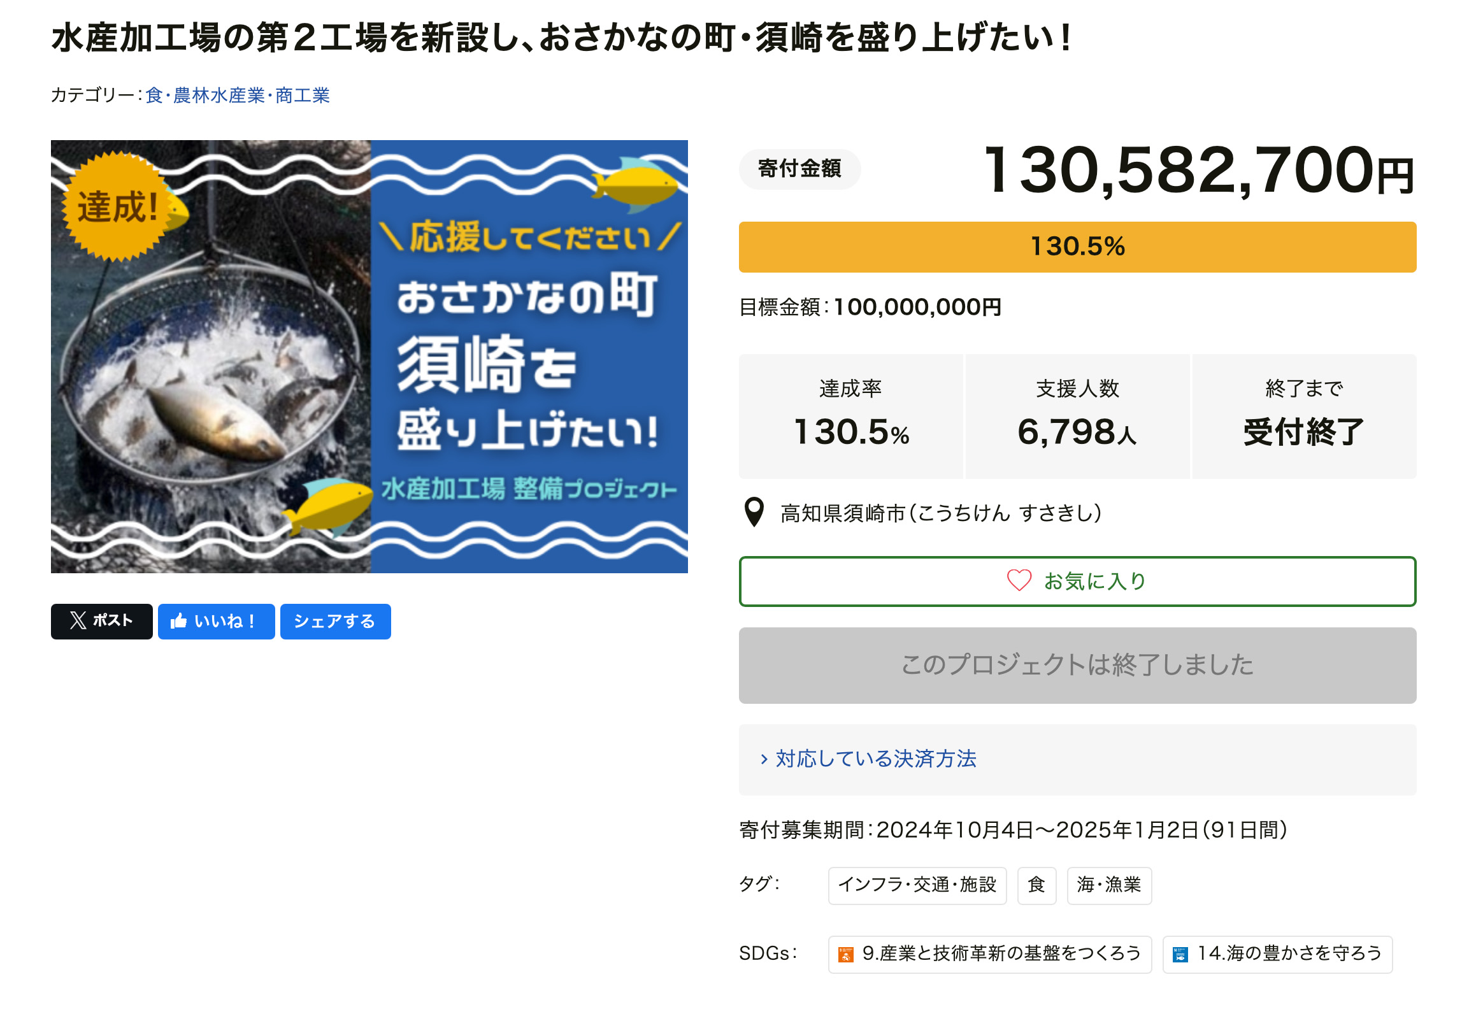Select the tag 食
The width and height of the screenshot is (1469, 1028).
[x=1036, y=885]
